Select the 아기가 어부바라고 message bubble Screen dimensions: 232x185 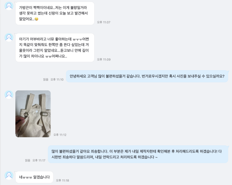pyautogui.click(x=55, y=47)
